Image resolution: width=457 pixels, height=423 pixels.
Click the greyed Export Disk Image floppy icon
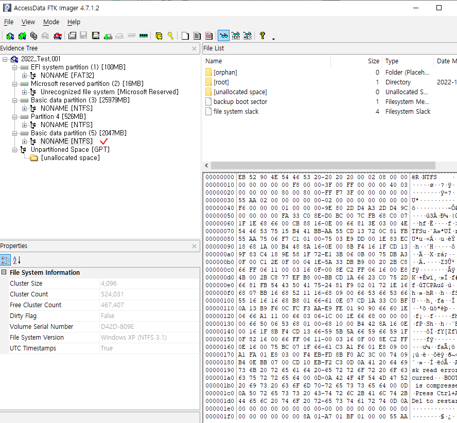click(x=83, y=36)
